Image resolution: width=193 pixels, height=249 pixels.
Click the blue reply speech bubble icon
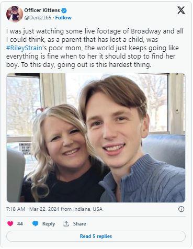[36, 223]
